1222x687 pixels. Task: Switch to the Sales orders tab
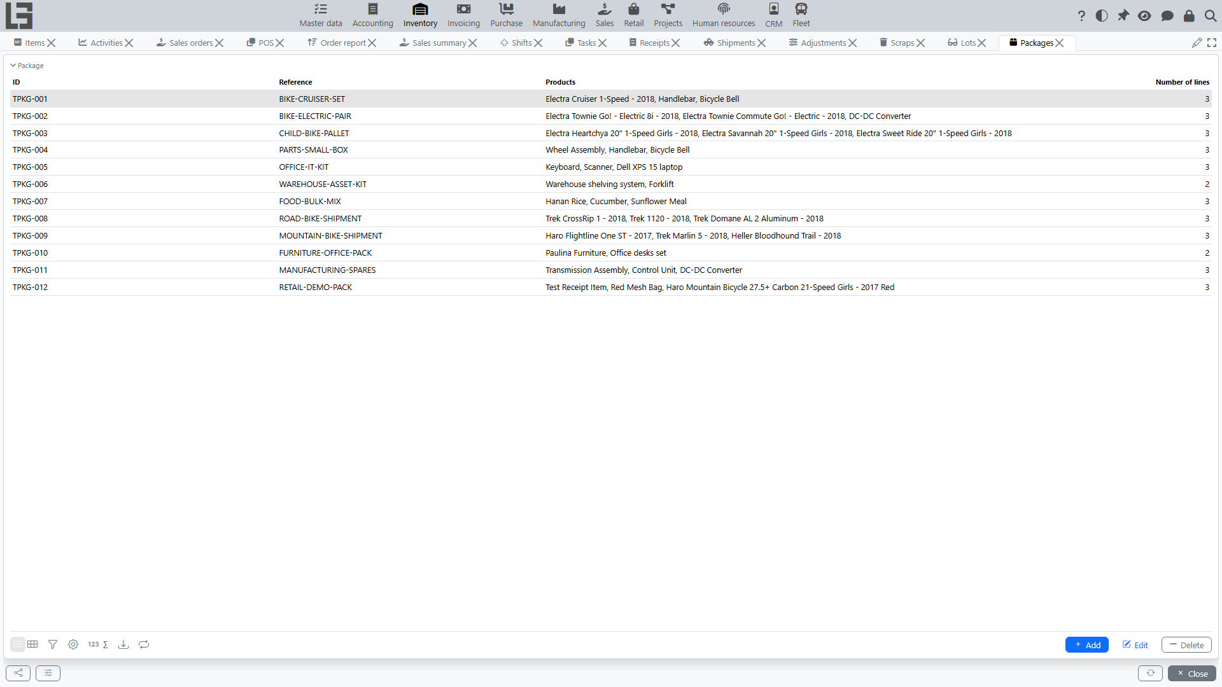pyautogui.click(x=185, y=43)
